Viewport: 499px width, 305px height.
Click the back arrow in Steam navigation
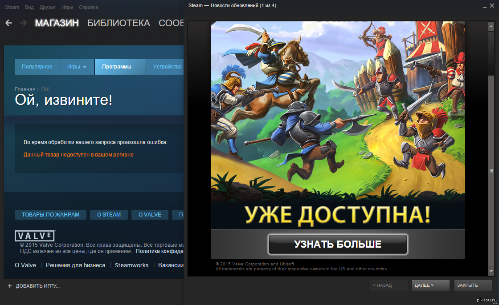8,23
